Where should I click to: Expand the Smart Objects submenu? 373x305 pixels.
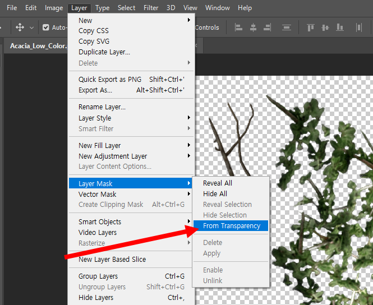(x=130, y=221)
